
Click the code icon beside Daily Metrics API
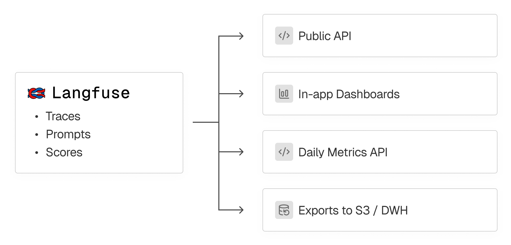pos(284,152)
